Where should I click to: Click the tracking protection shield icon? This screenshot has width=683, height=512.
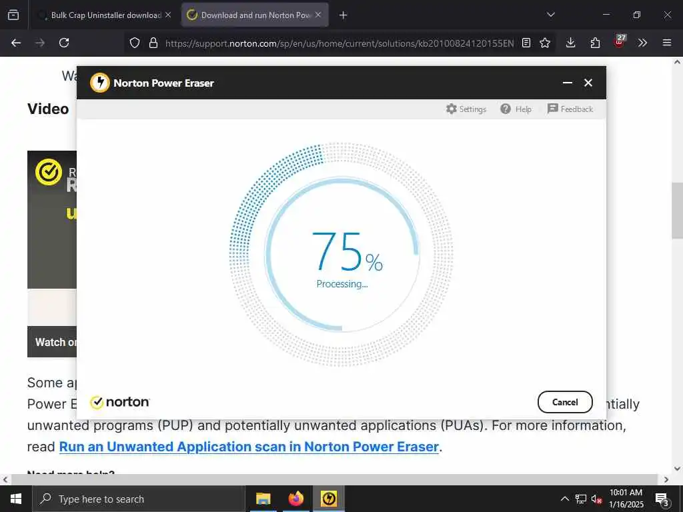point(135,43)
